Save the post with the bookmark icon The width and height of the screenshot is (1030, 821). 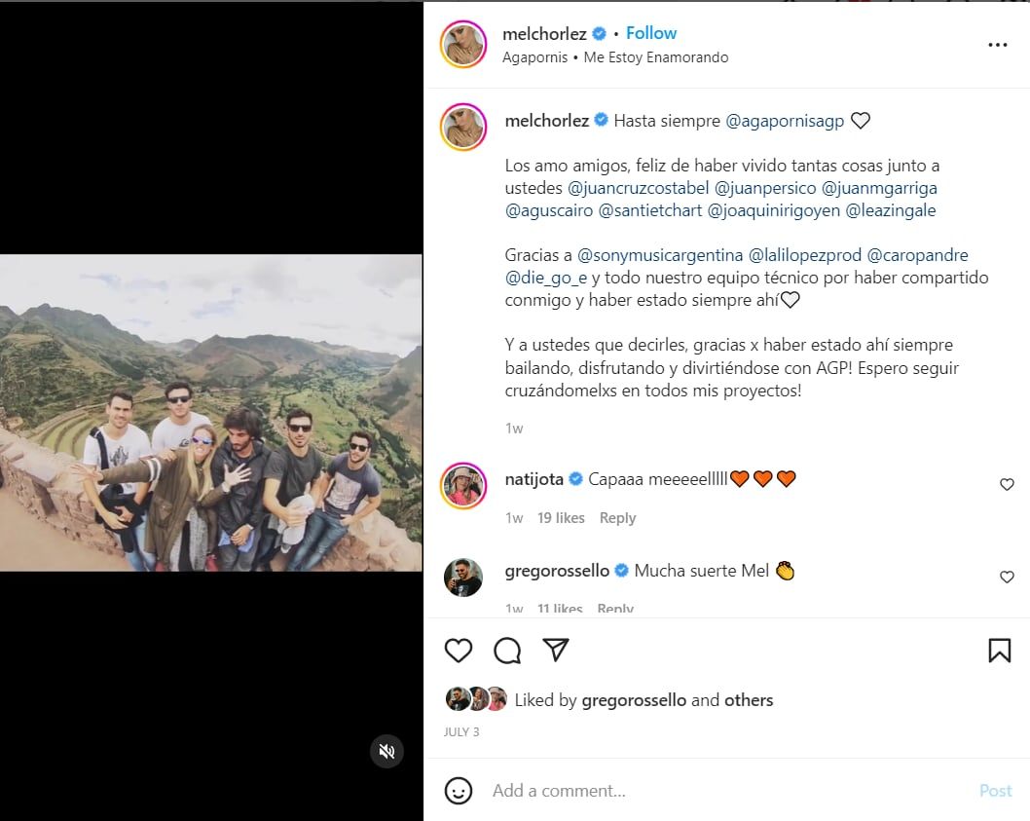pos(1000,650)
